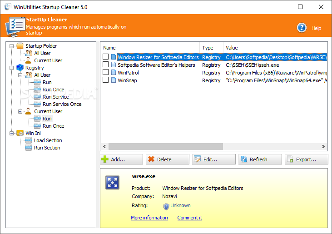The width and height of the screenshot is (332, 234).
Task: Select Run Service Once tree item
Action: 62,104
